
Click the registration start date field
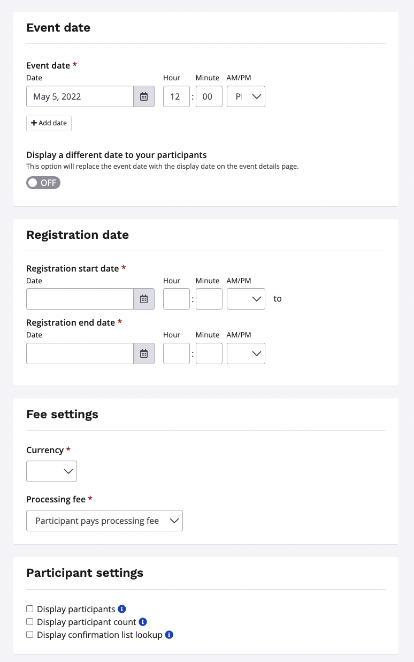tap(80, 299)
